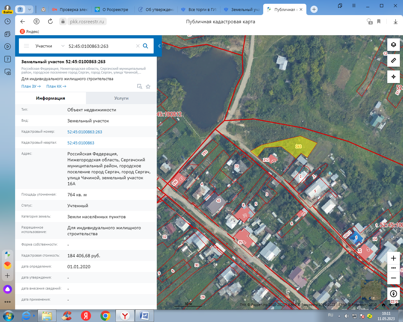Click the basemap thumbnail preview

click(x=371, y=290)
